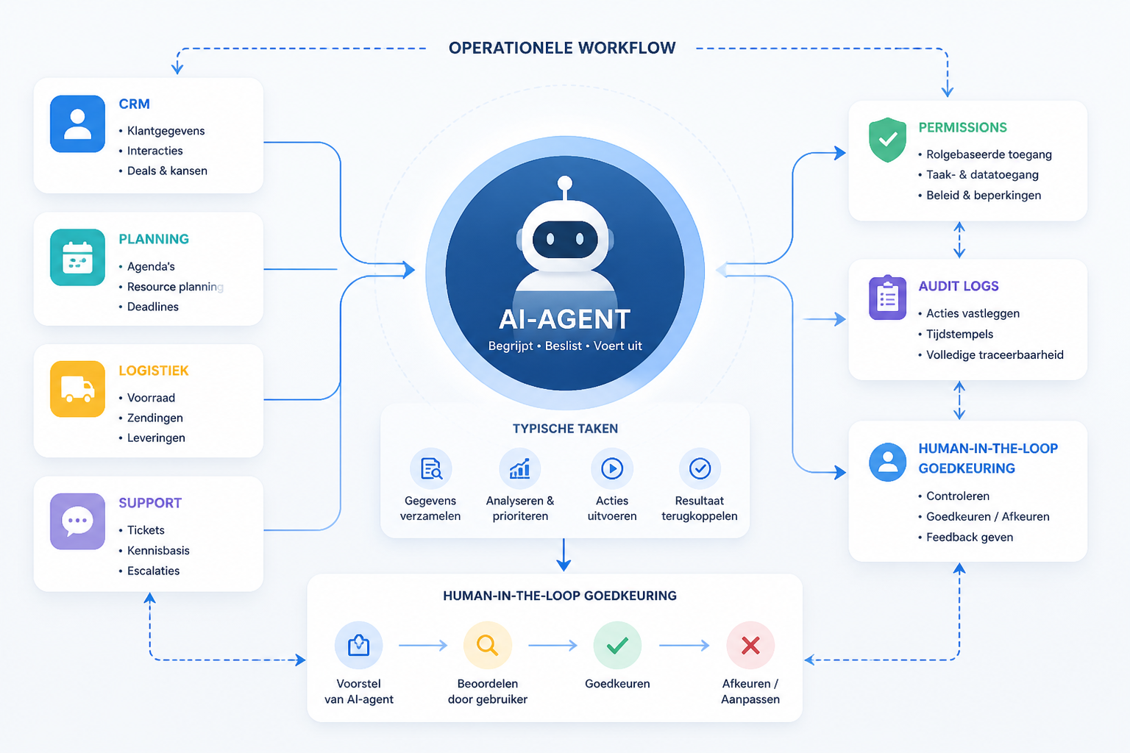Click the AI-AGENT label in the circle

(565, 320)
